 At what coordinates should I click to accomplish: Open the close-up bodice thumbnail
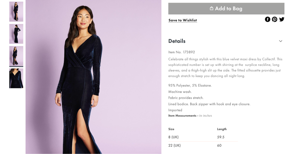[16, 78]
